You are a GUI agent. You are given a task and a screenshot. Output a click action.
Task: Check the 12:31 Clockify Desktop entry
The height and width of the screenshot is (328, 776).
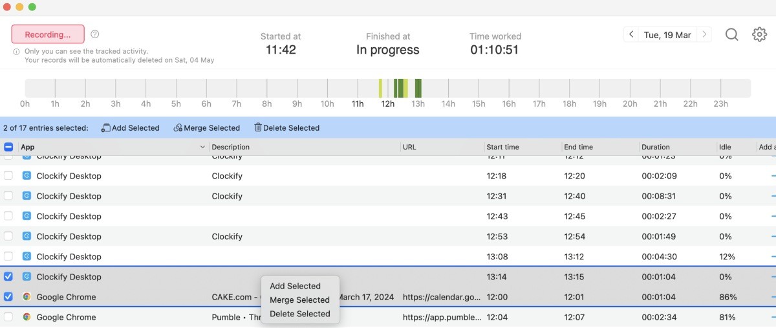pos(8,196)
